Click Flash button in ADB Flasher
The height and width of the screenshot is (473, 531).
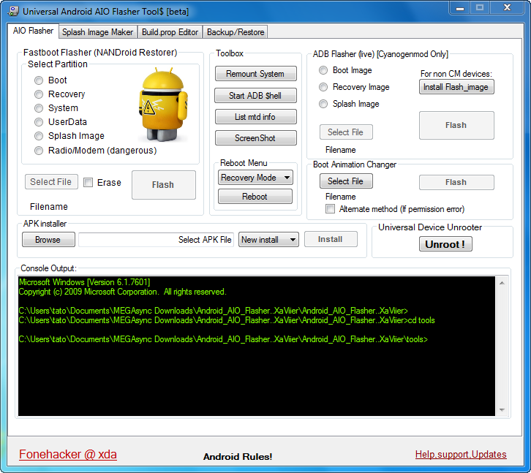(x=456, y=125)
